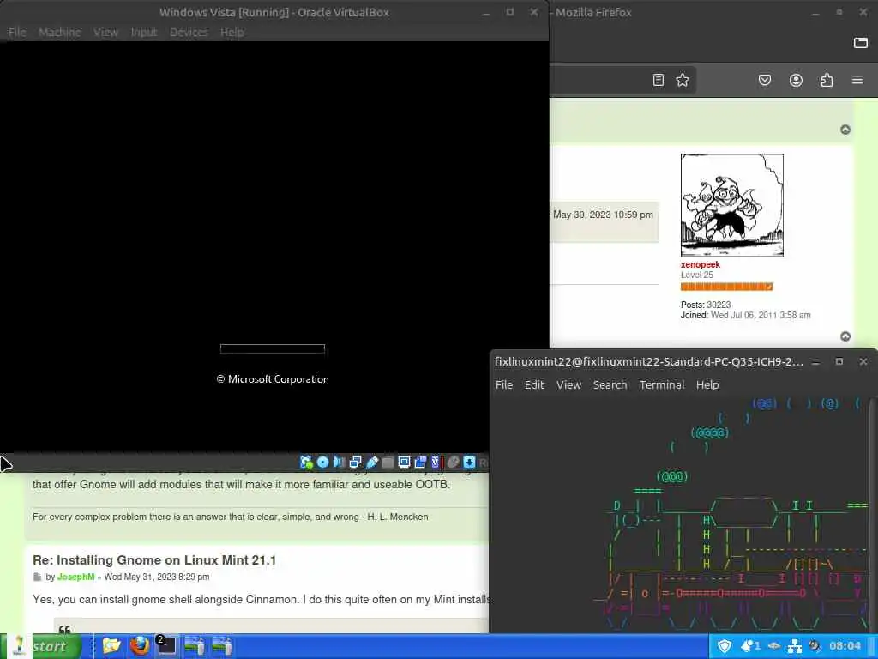Open the Terminal menu in the terminal window
Screen dimensions: 878x659
click(663, 385)
